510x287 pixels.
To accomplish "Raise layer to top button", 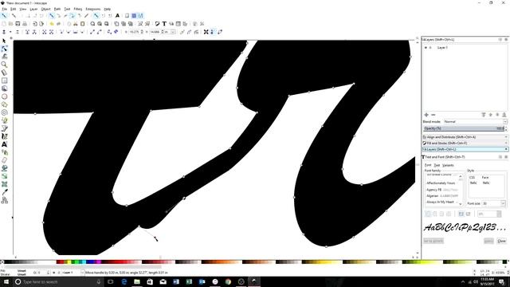I will click(484, 115).
